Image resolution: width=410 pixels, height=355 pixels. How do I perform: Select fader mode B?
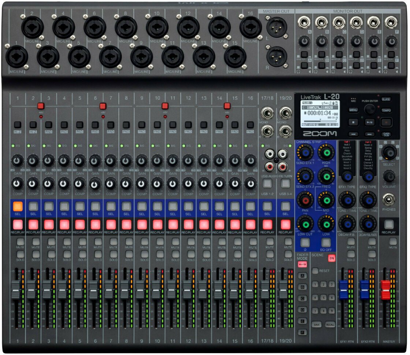click(x=302, y=287)
